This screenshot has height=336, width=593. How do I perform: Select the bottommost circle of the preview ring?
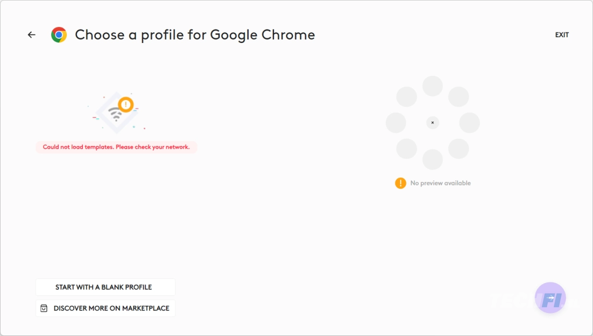click(x=432, y=160)
